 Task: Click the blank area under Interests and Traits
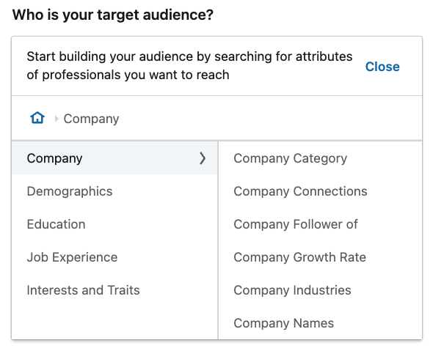114,322
